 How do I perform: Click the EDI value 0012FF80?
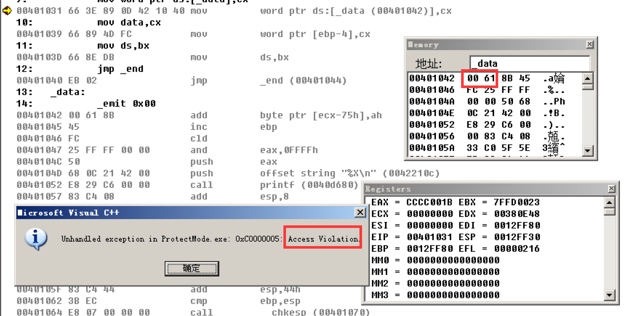[516, 225]
